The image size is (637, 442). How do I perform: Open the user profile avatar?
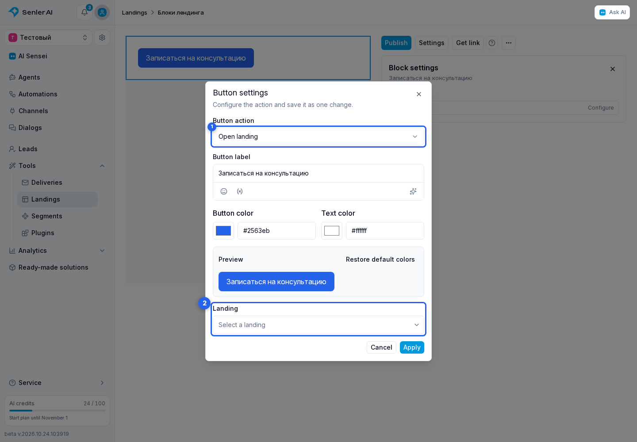102,12
